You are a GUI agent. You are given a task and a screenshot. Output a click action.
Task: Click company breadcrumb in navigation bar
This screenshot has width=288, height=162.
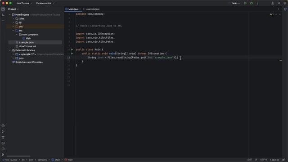42,160
